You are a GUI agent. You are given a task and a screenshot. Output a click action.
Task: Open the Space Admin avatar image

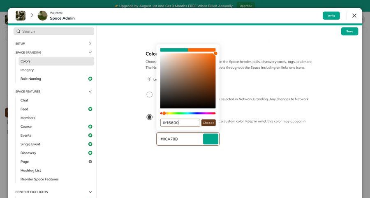pos(42,16)
